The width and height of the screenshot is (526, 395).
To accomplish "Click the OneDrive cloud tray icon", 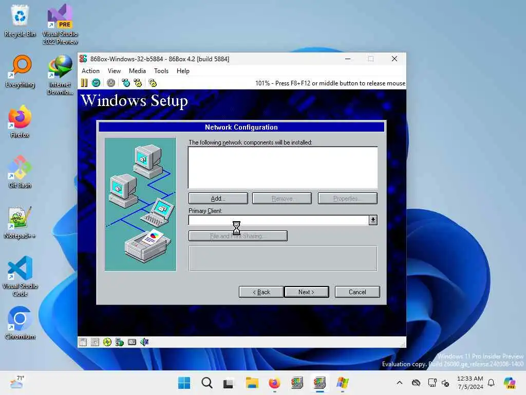I will (416, 383).
